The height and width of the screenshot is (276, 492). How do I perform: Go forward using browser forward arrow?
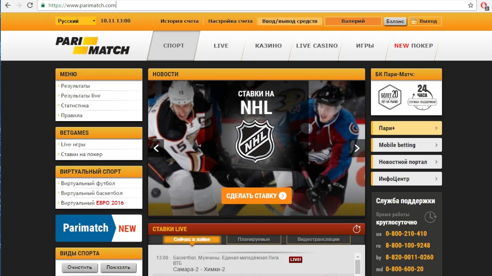tap(18, 5)
